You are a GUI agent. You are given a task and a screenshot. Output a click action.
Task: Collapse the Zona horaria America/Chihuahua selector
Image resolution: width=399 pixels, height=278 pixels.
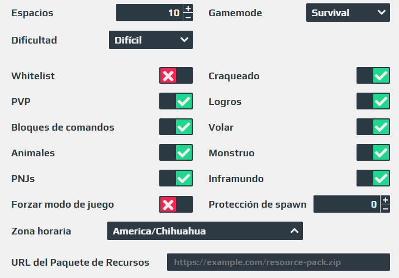205,231
